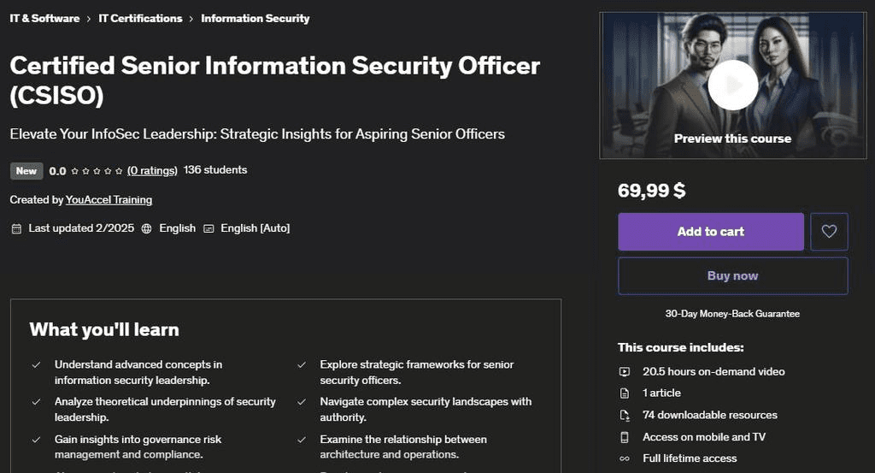This screenshot has height=473, width=875.
Task: Click the mobile access icon
Action: click(625, 436)
